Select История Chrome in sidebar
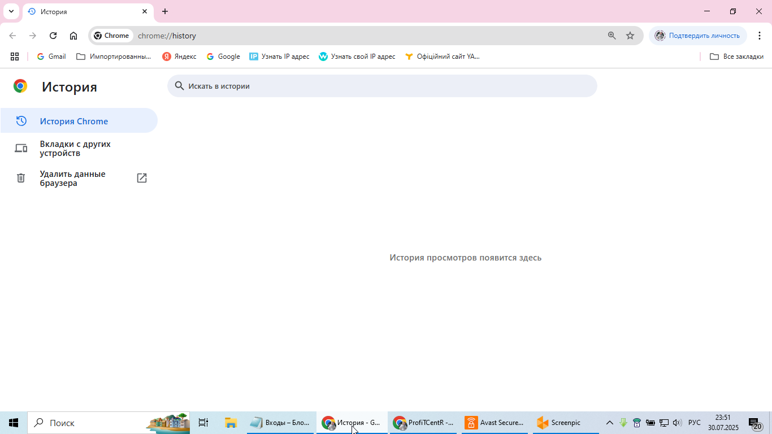 pos(79,121)
